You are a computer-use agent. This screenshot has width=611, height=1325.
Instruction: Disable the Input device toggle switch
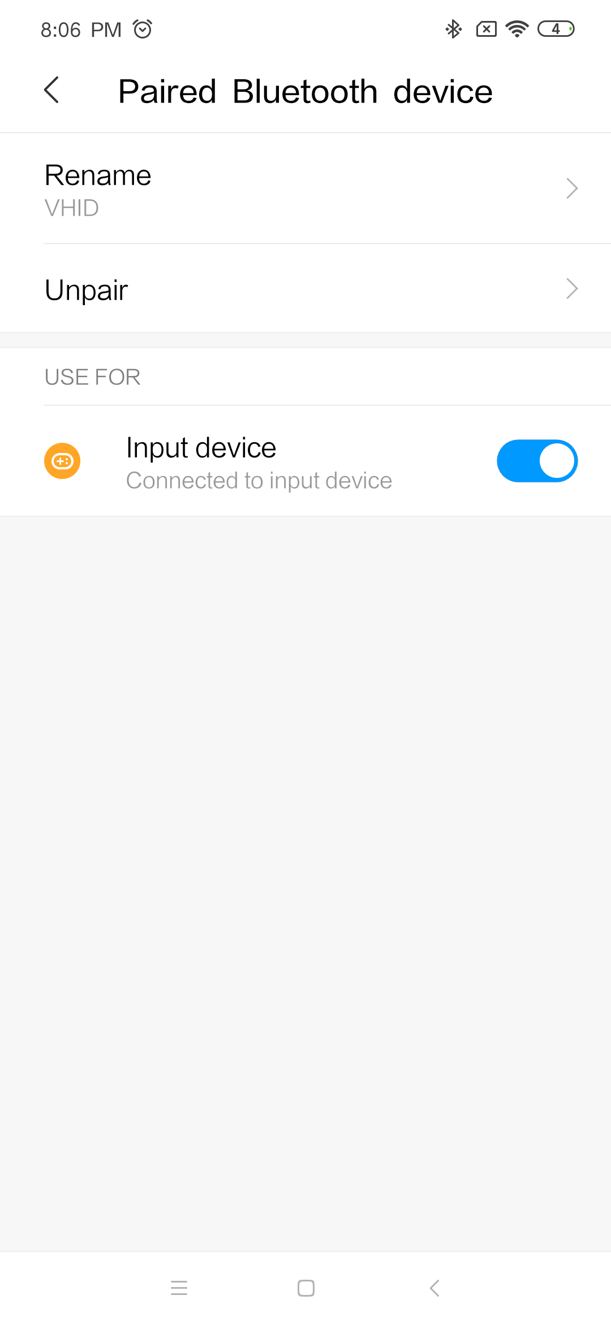point(537,461)
